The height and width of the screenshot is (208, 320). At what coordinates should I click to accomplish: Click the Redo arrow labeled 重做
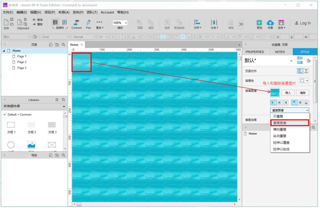click(x=37, y=24)
